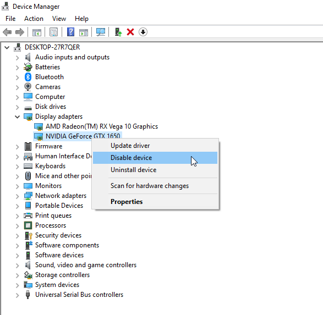Click the Cameras webcam icon
Image resolution: width=323 pixels, height=315 pixels.
28,87
